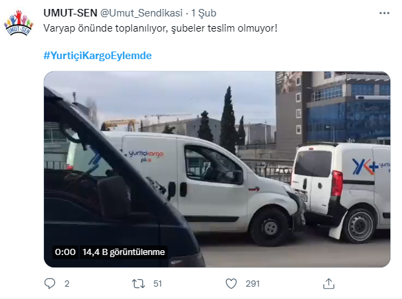The height and width of the screenshot is (299, 402).
Task: Open the @Umut_Sendikasi handle link
Action: point(142,13)
